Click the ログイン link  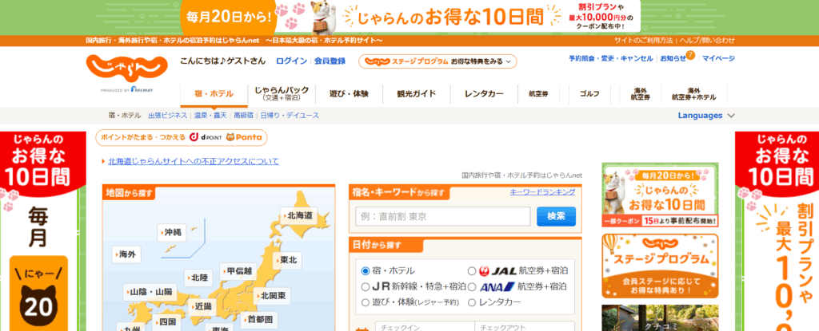(x=291, y=61)
